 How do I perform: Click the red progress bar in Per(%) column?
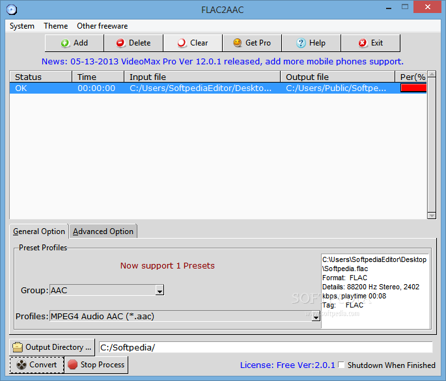coord(413,88)
